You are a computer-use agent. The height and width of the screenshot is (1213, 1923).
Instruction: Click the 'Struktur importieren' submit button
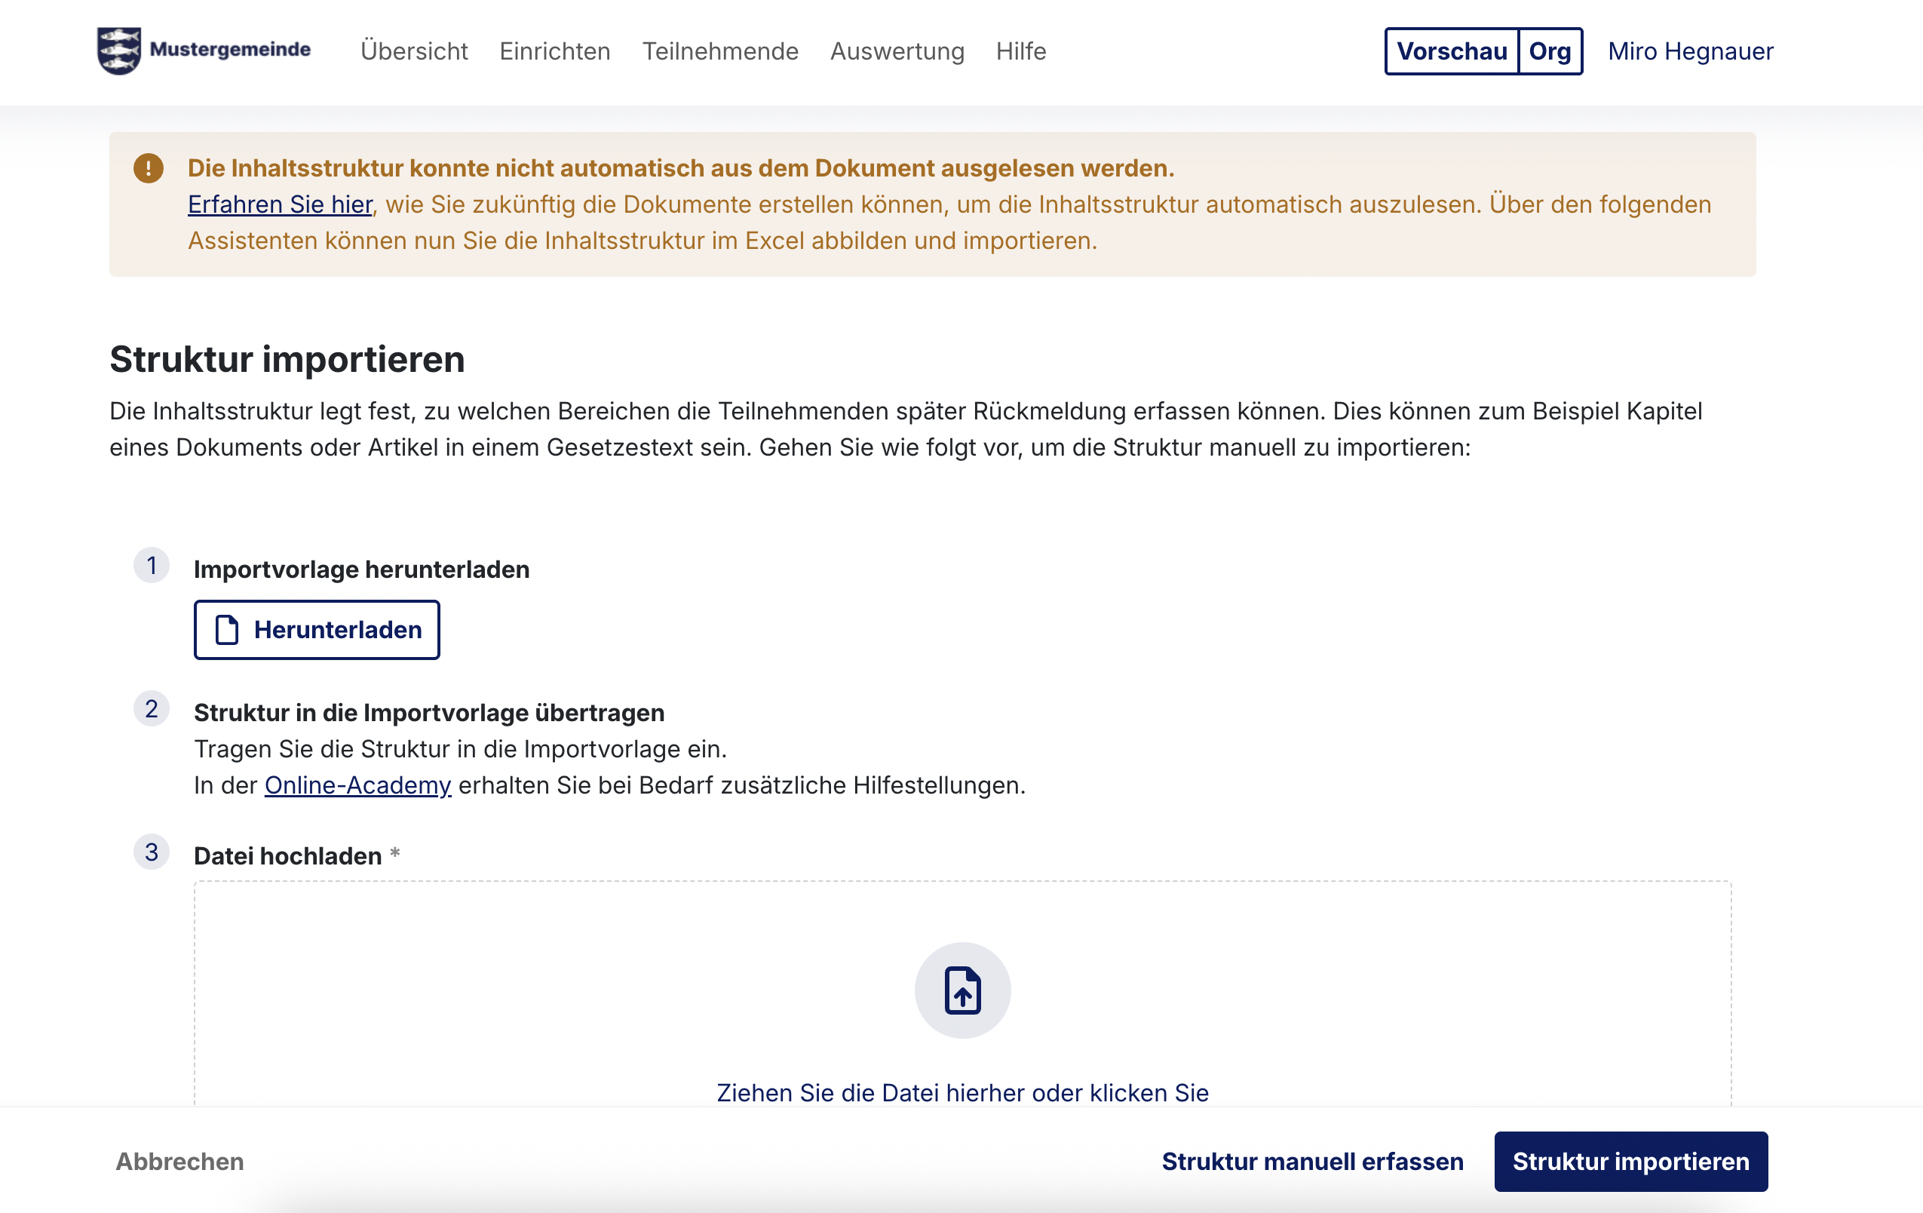pyautogui.click(x=1630, y=1161)
